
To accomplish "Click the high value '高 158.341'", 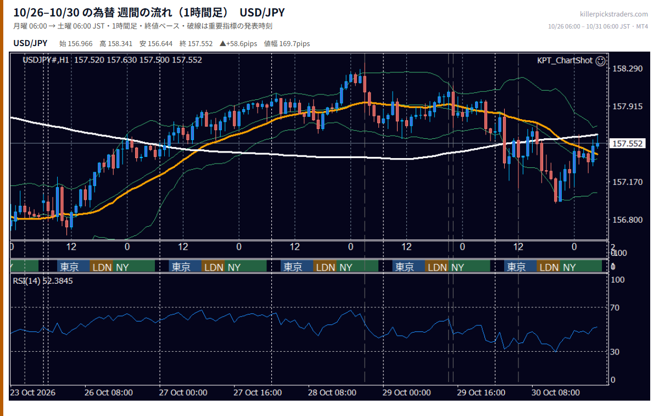I will coord(116,44).
